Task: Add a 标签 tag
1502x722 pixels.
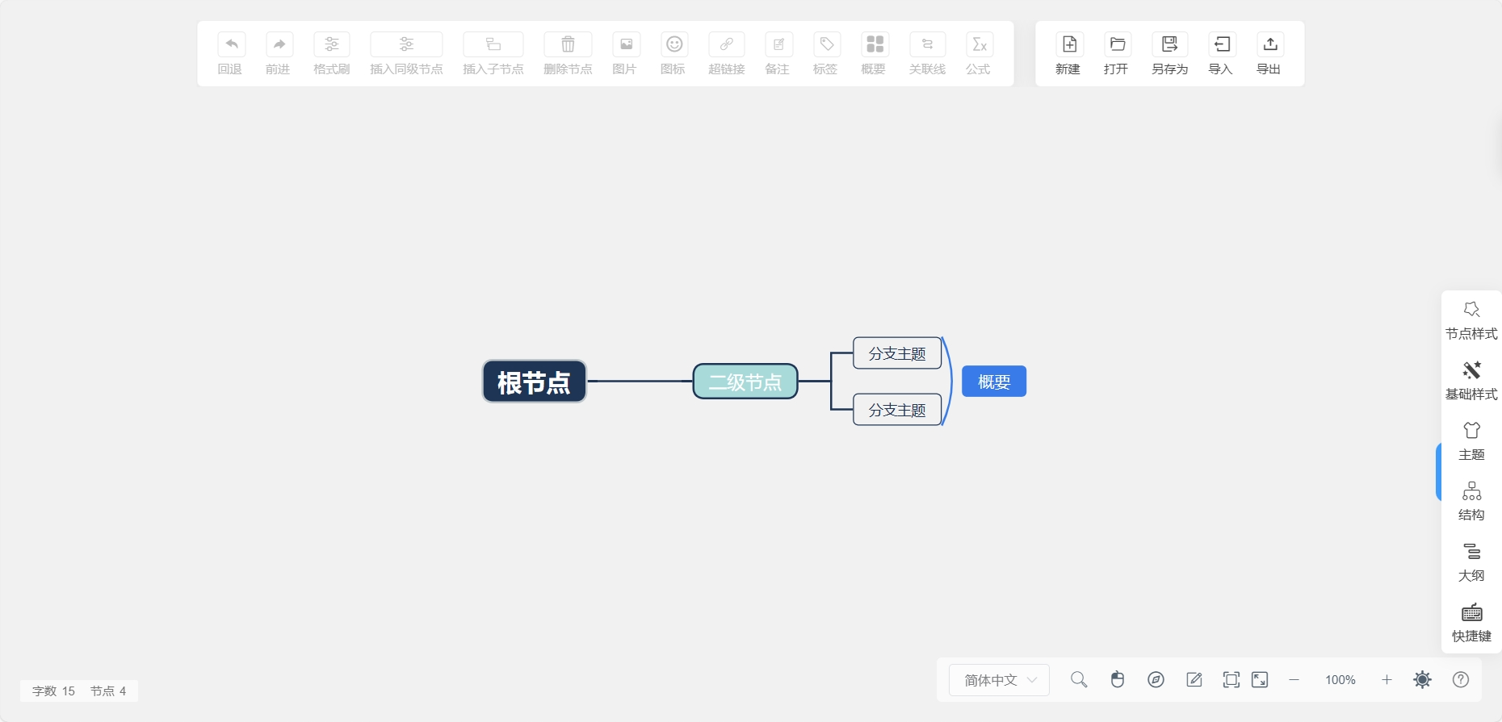Action: click(x=827, y=44)
